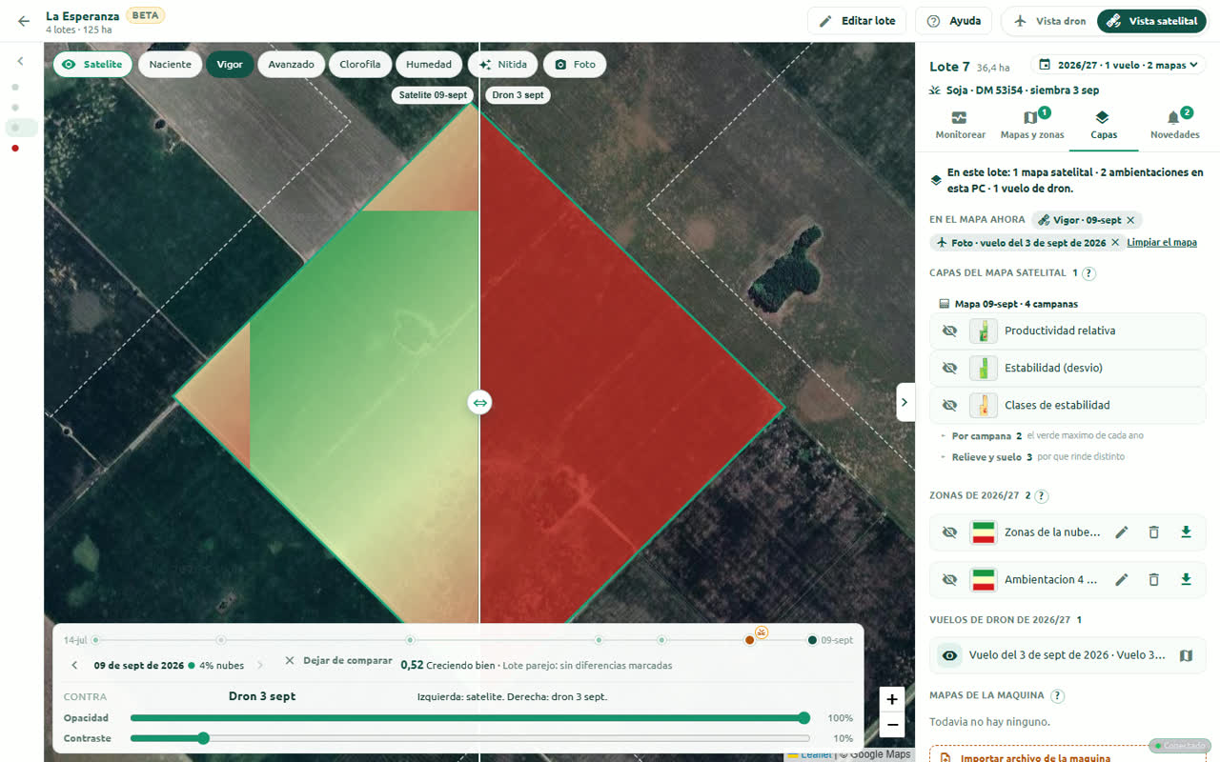This screenshot has height=762, width=1220.
Task: Click Editar lote button
Action: click(857, 21)
